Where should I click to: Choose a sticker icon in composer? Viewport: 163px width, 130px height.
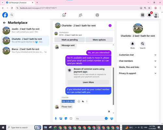(66, 119)
